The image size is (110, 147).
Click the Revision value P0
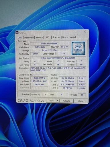[81, 65]
